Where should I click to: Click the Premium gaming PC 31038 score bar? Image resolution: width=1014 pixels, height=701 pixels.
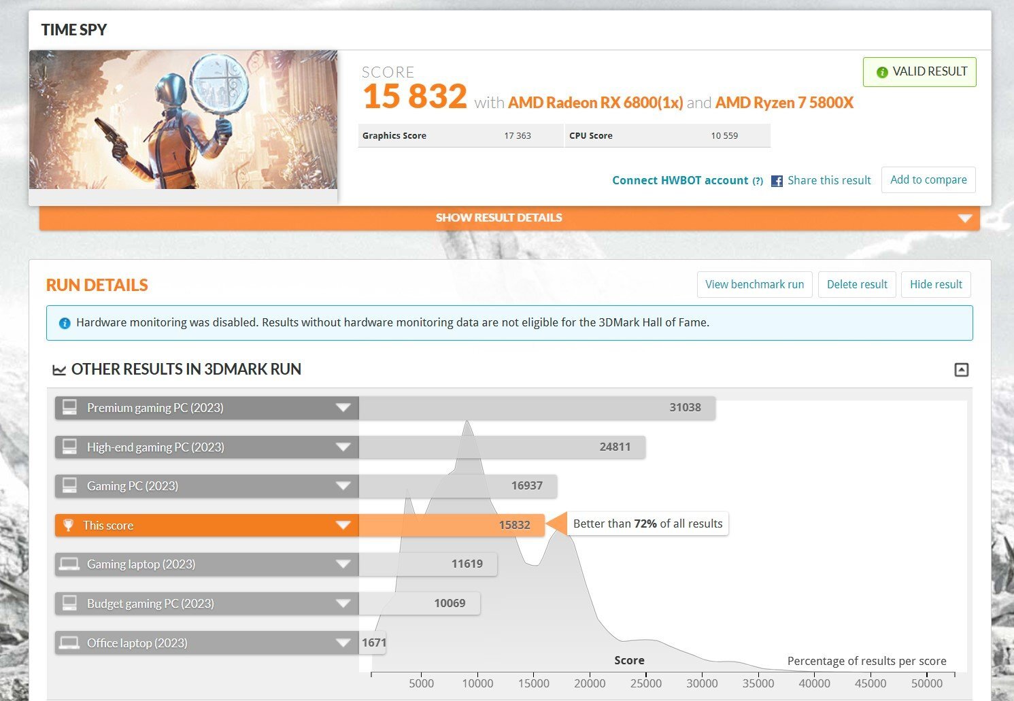pos(537,408)
